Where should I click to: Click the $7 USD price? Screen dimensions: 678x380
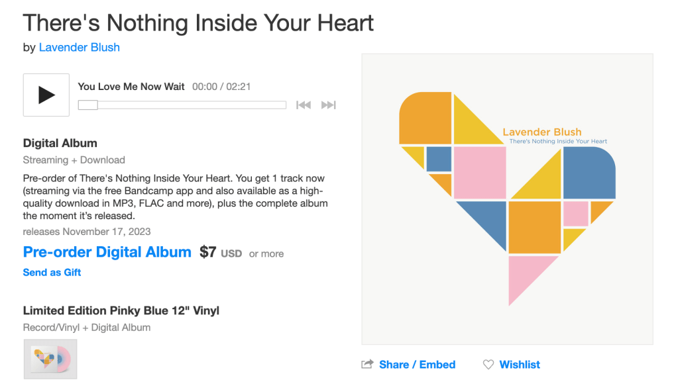click(220, 253)
